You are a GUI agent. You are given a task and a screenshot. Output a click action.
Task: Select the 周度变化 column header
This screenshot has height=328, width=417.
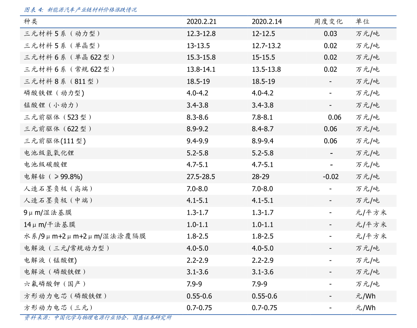click(x=327, y=21)
